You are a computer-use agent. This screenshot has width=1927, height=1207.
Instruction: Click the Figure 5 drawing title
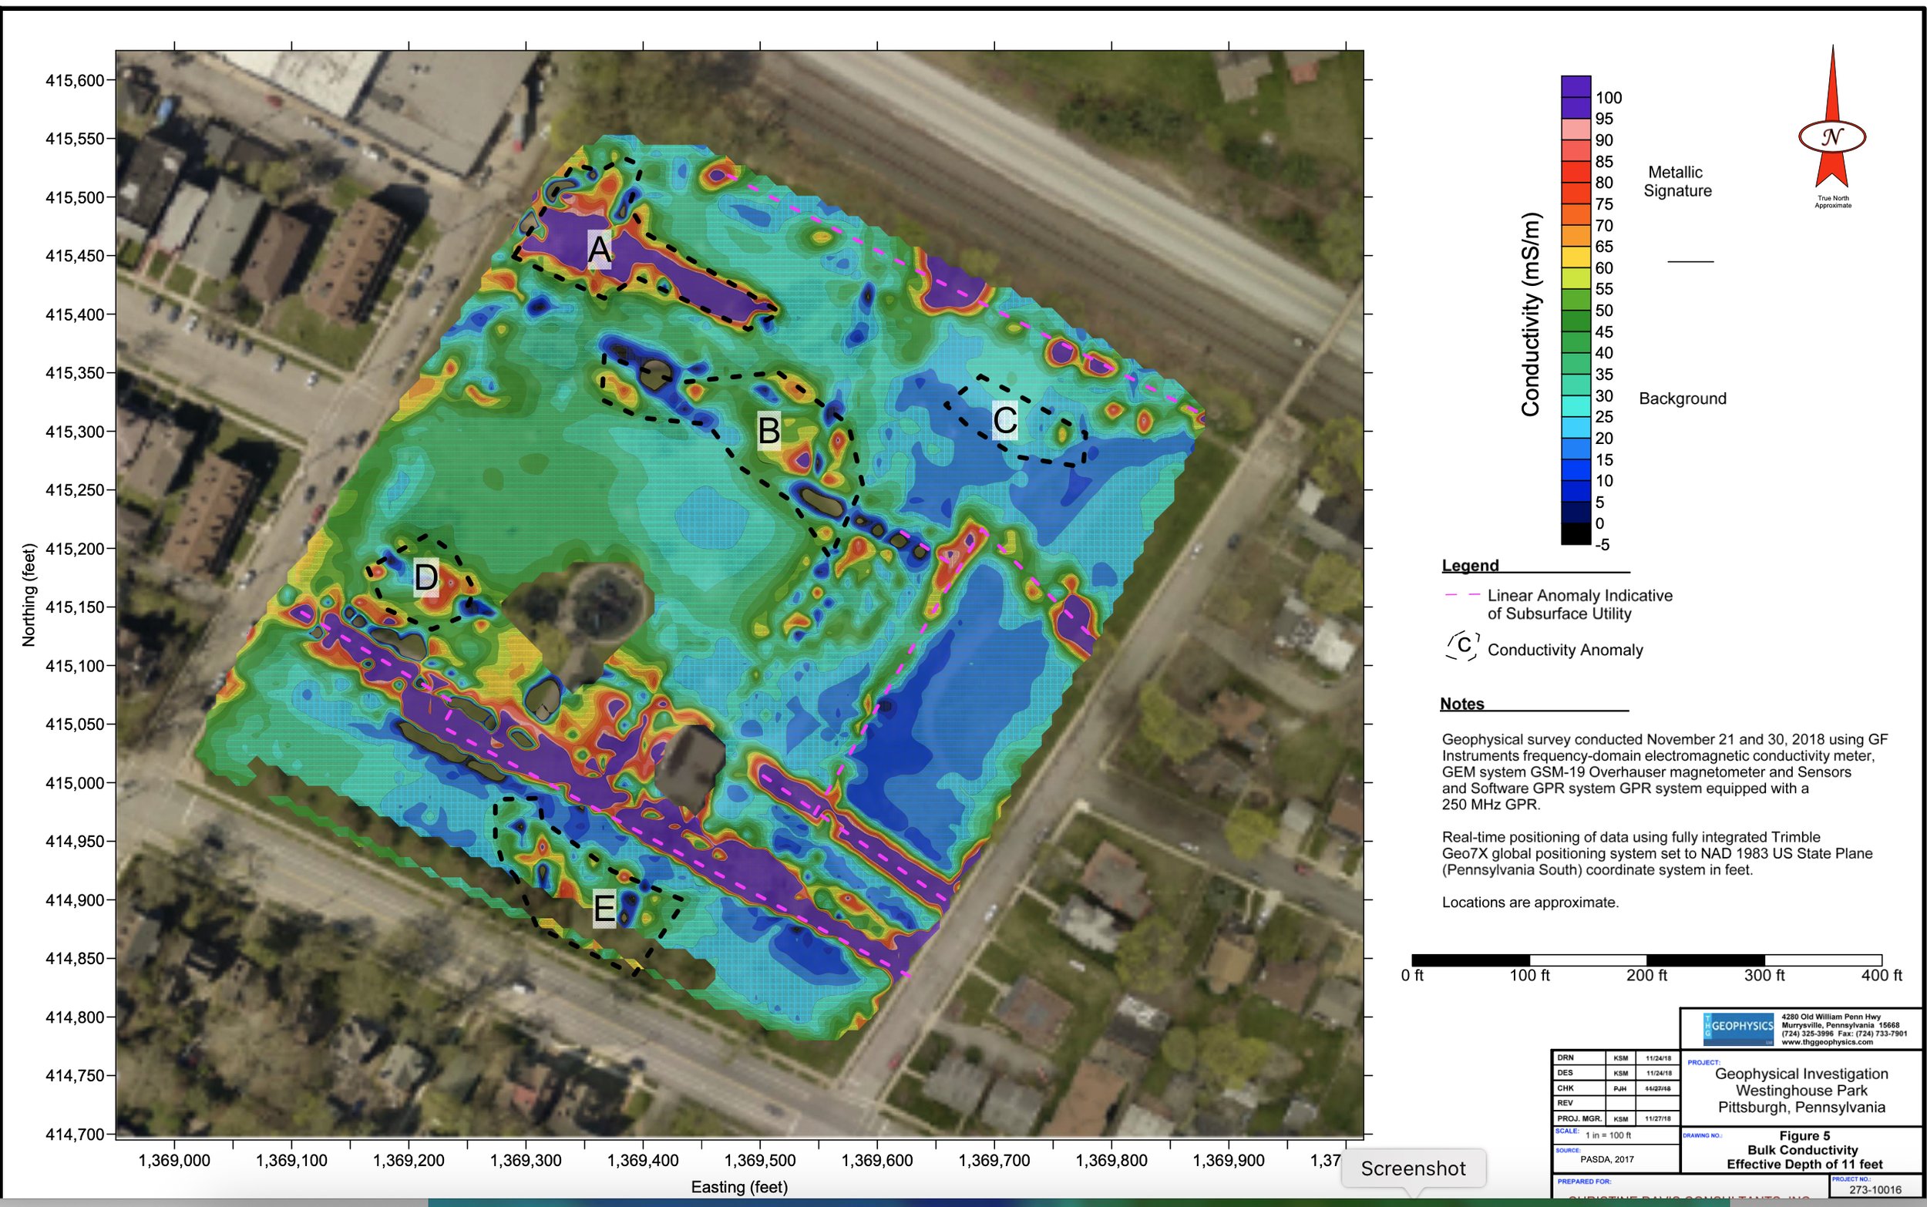click(x=1804, y=1136)
